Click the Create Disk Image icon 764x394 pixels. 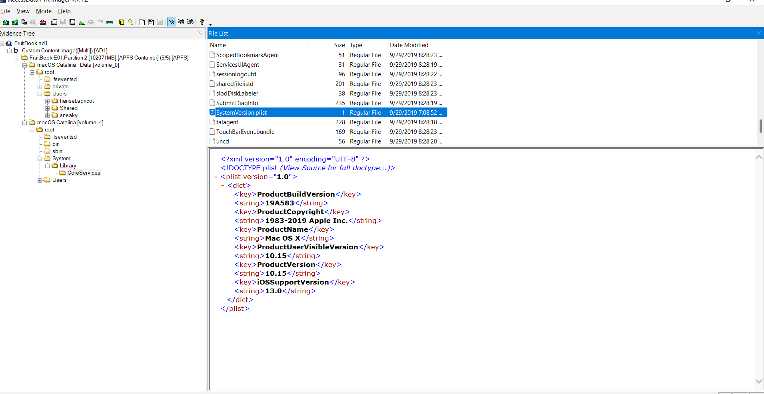[54, 22]
